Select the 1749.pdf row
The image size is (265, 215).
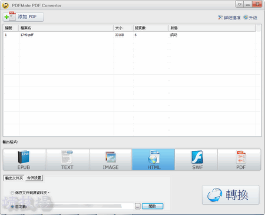130,35
